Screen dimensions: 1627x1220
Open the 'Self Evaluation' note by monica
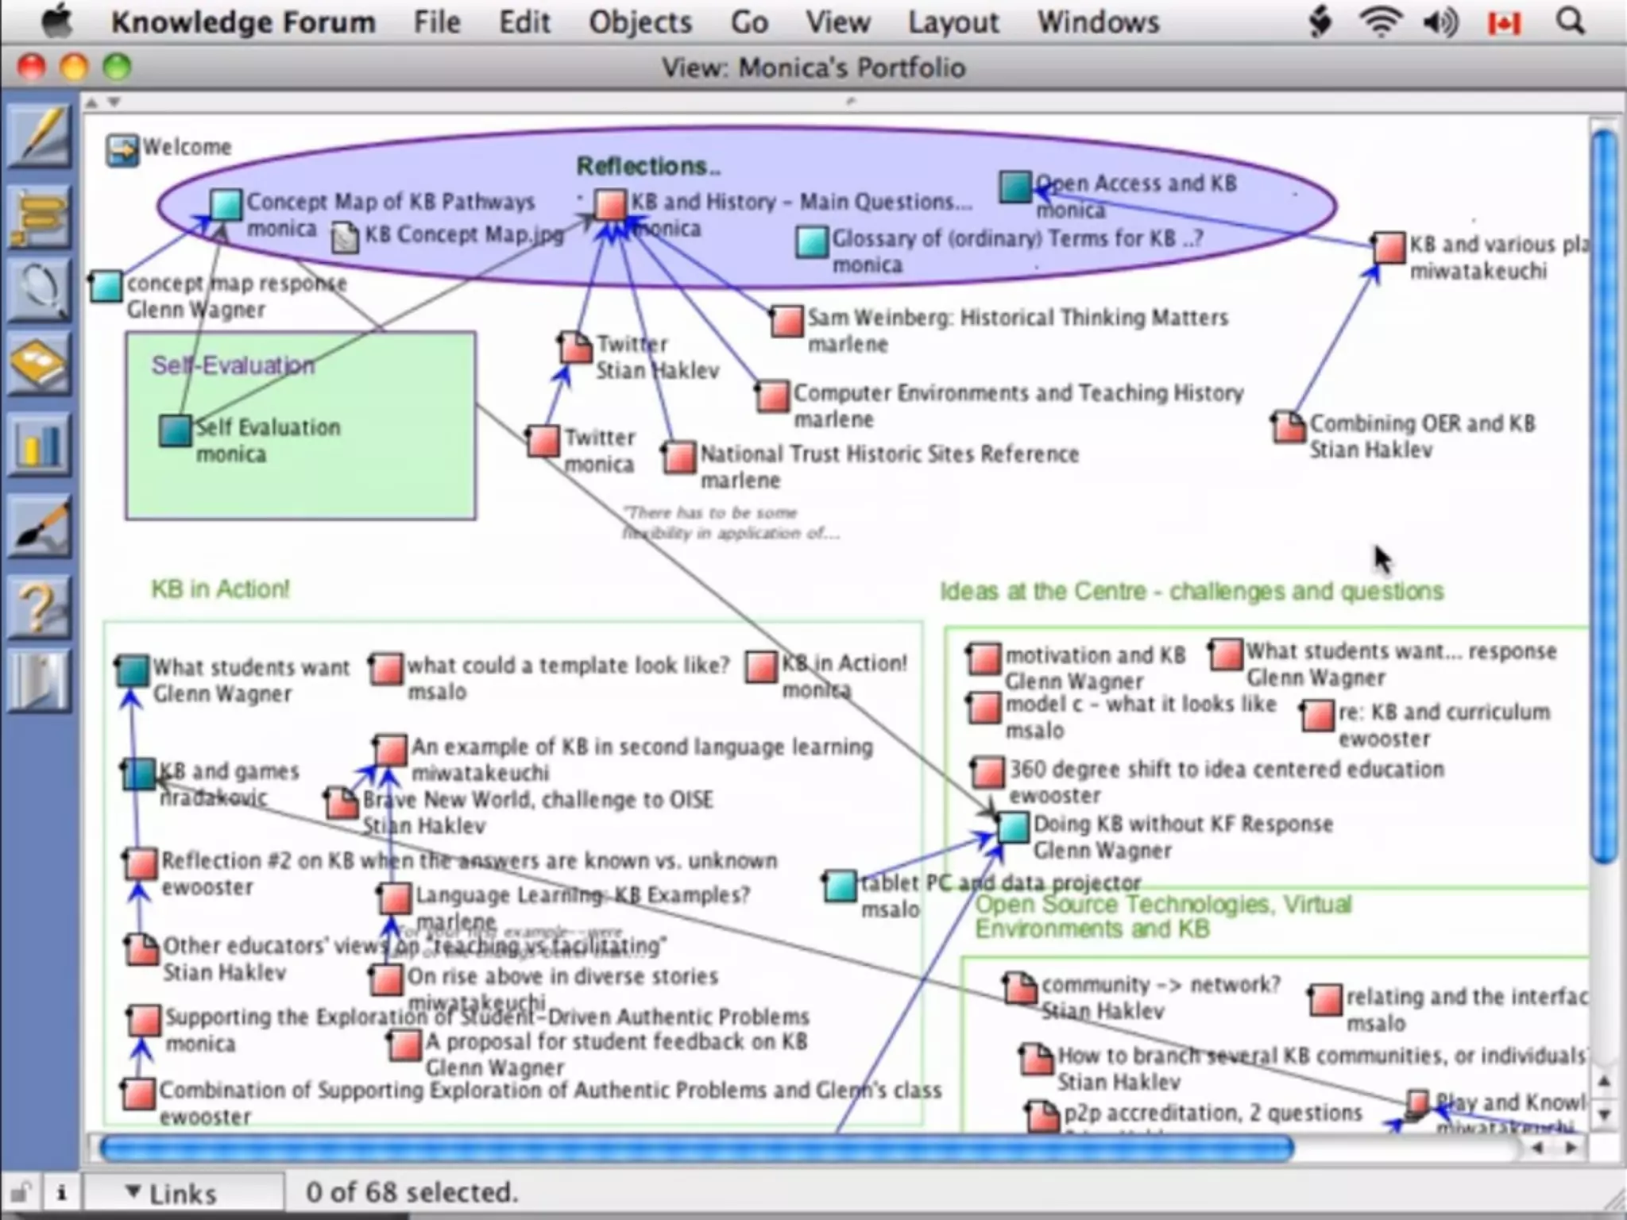(176, 430)
